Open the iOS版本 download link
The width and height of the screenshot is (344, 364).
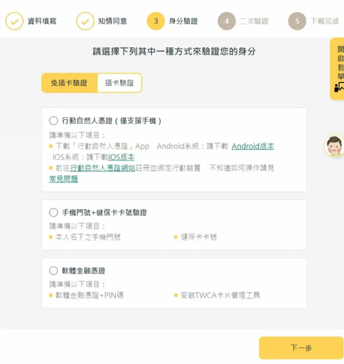click(121, 157)
